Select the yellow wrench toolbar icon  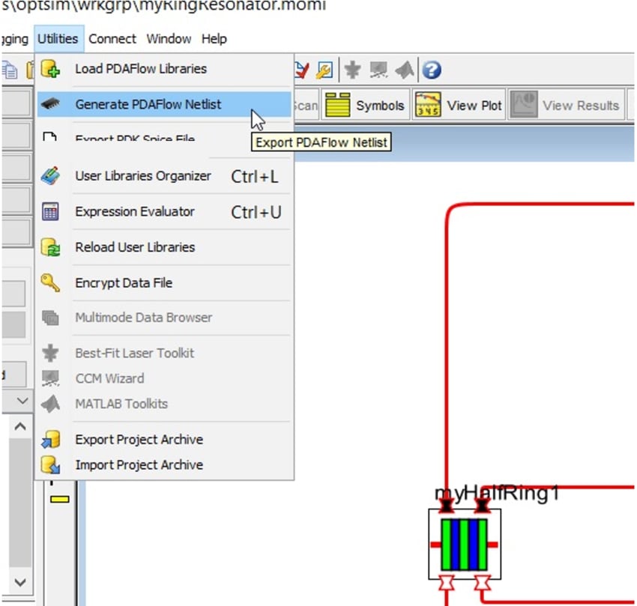325,70
